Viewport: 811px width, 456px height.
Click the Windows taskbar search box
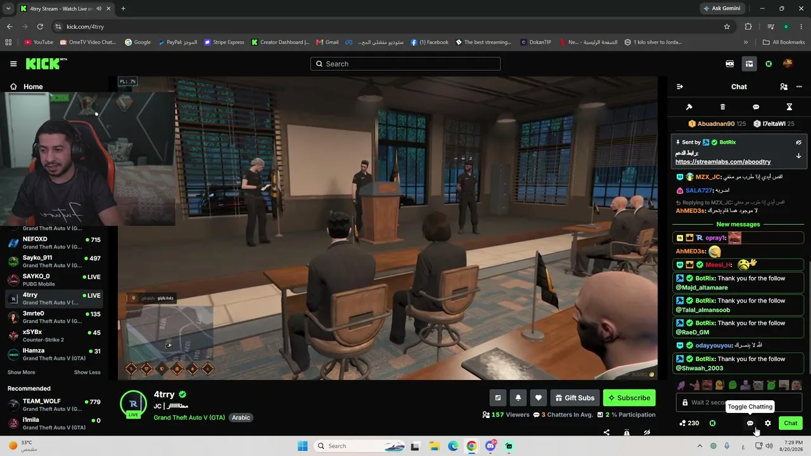coord(358,446)
